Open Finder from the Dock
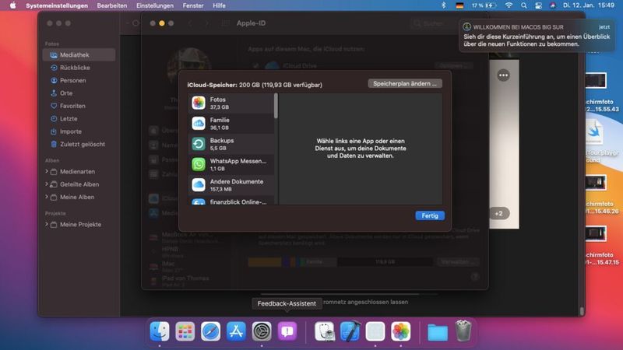Image resolution: width=623 pixels, height=350 pixels. [x=160, y=331]
